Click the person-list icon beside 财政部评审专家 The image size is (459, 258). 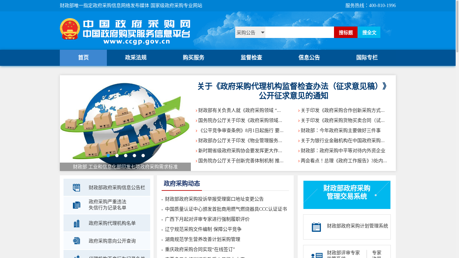pyautogui.click(x=317, y=255)
